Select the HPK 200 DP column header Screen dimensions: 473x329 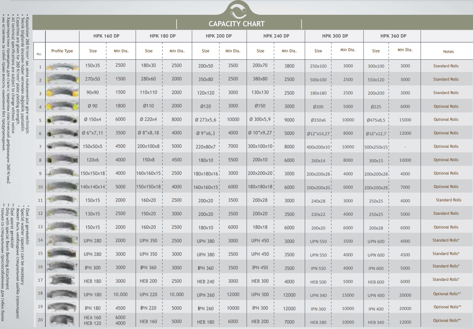click(x=219, y=36)
